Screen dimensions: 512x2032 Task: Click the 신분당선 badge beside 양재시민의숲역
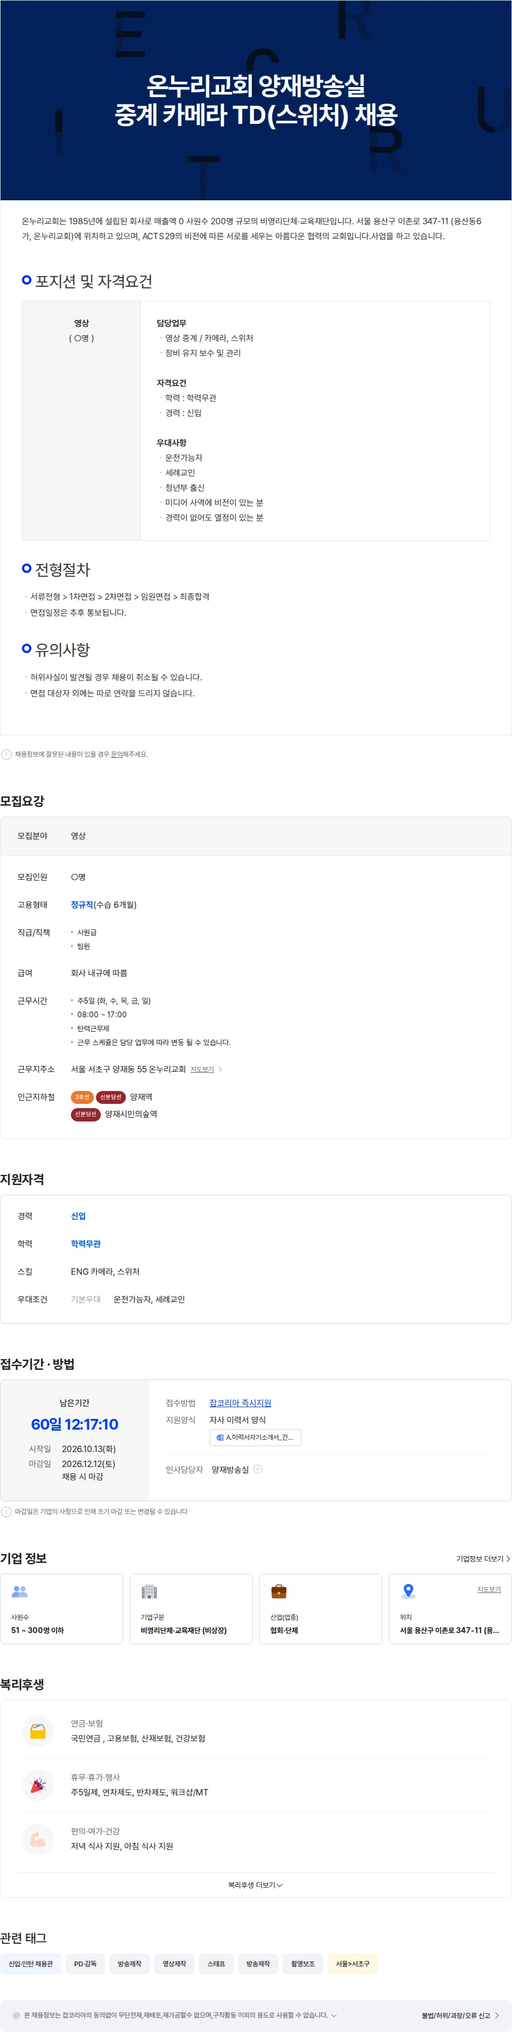point(86,1115)
